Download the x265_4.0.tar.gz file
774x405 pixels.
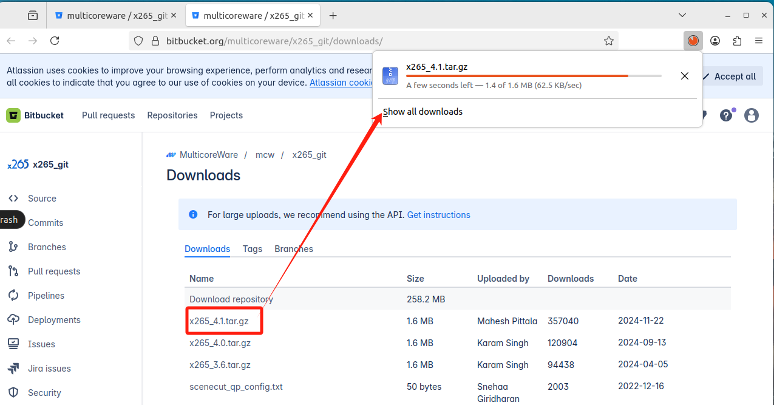tap(220, 343)
